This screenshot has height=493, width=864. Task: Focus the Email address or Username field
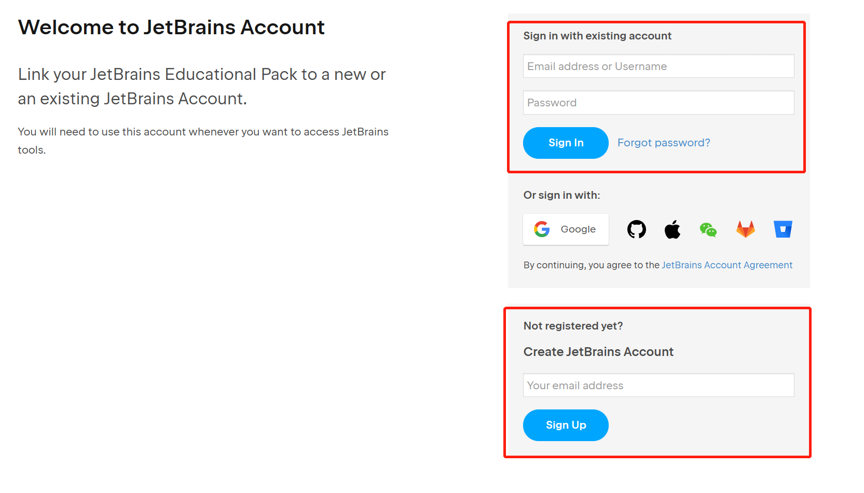tap(658, 66)
